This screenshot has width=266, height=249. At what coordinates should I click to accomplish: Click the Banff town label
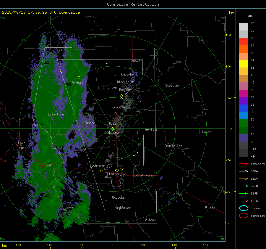coord(49,165)
